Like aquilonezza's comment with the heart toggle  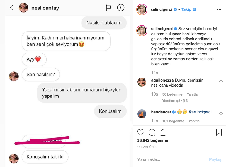click(x=222, y=82)
